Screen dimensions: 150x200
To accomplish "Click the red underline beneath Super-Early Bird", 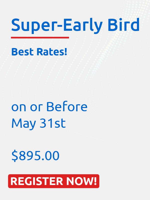I will point(40,37).
